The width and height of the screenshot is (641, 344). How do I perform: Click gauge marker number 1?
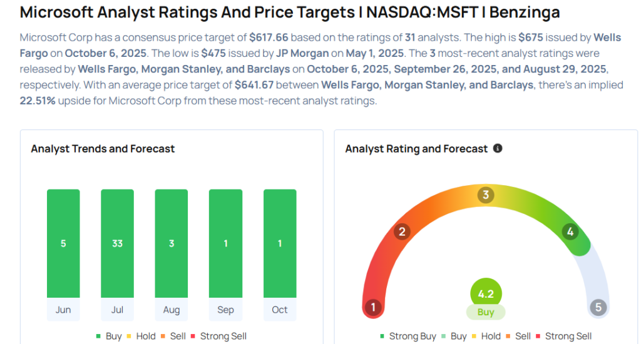click(373, 307)
